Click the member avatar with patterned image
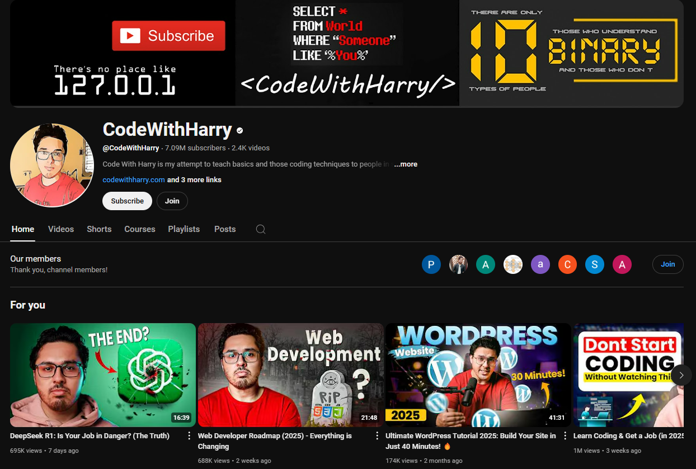The height and width of the screenshot is (469, 696). click(x=513, y=264)
